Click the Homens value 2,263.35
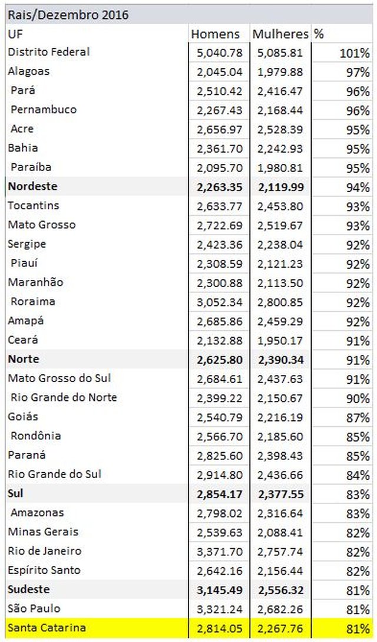 point(219,187)
